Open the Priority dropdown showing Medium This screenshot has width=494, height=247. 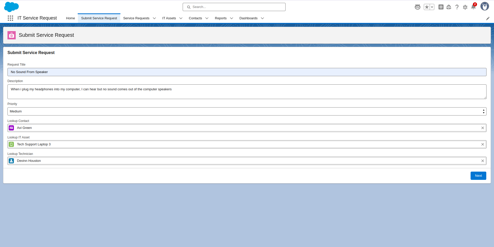[x=247, y=111]
